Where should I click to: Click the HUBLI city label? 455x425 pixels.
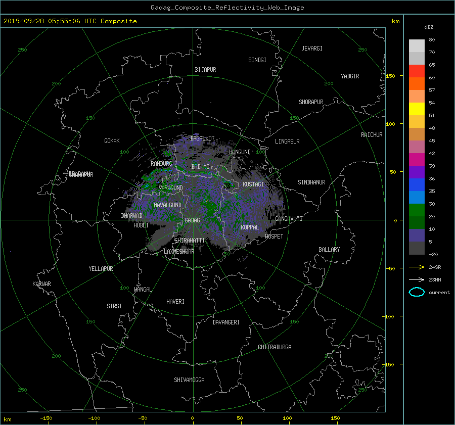tap(141, 225)
